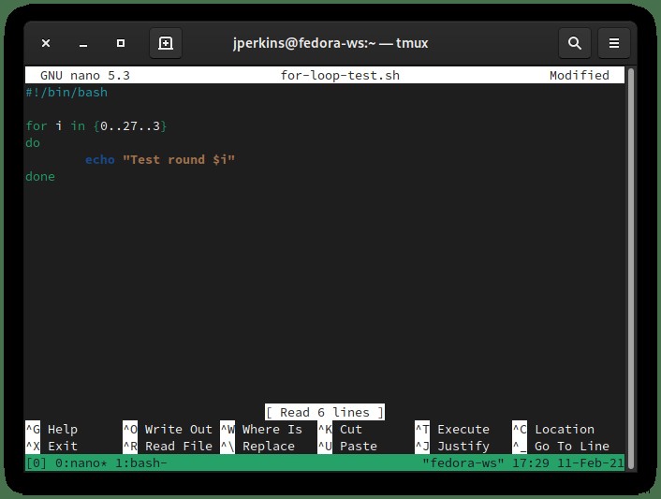Click the ^_ Go To Line shortcut
The height and width of the screenshot is (499, 661).
(x=561, y=446)
